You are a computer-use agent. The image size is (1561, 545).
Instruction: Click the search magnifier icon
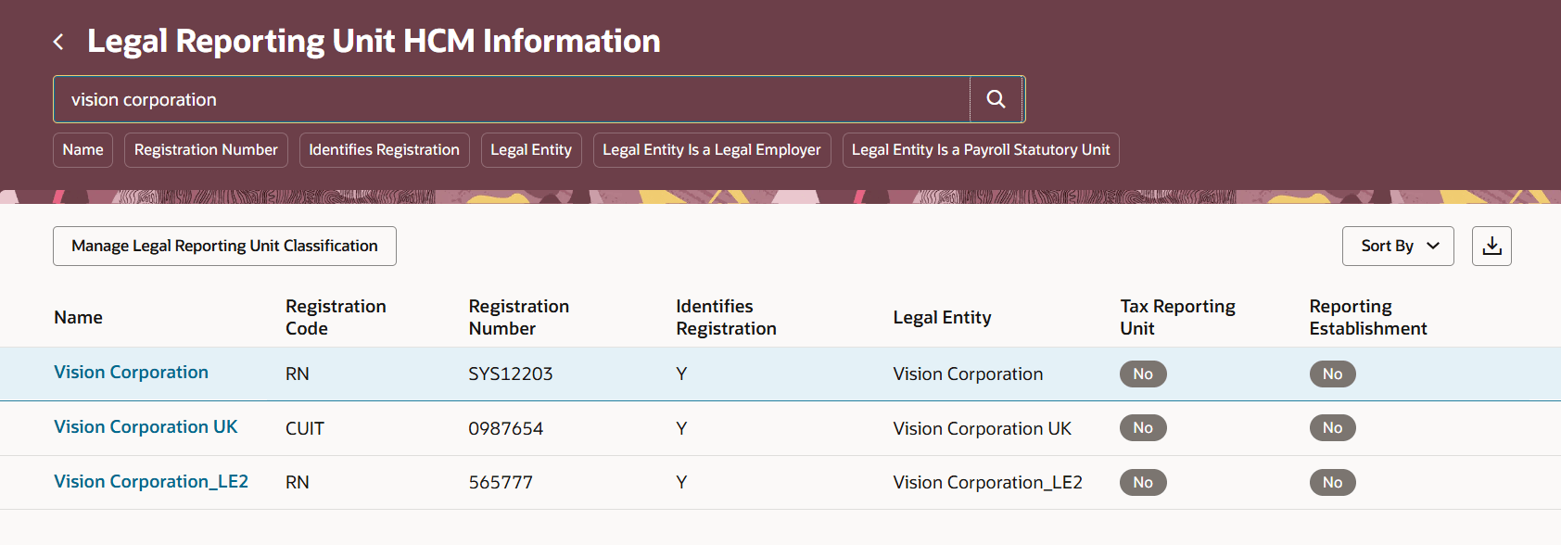click(x=996, y=99)
